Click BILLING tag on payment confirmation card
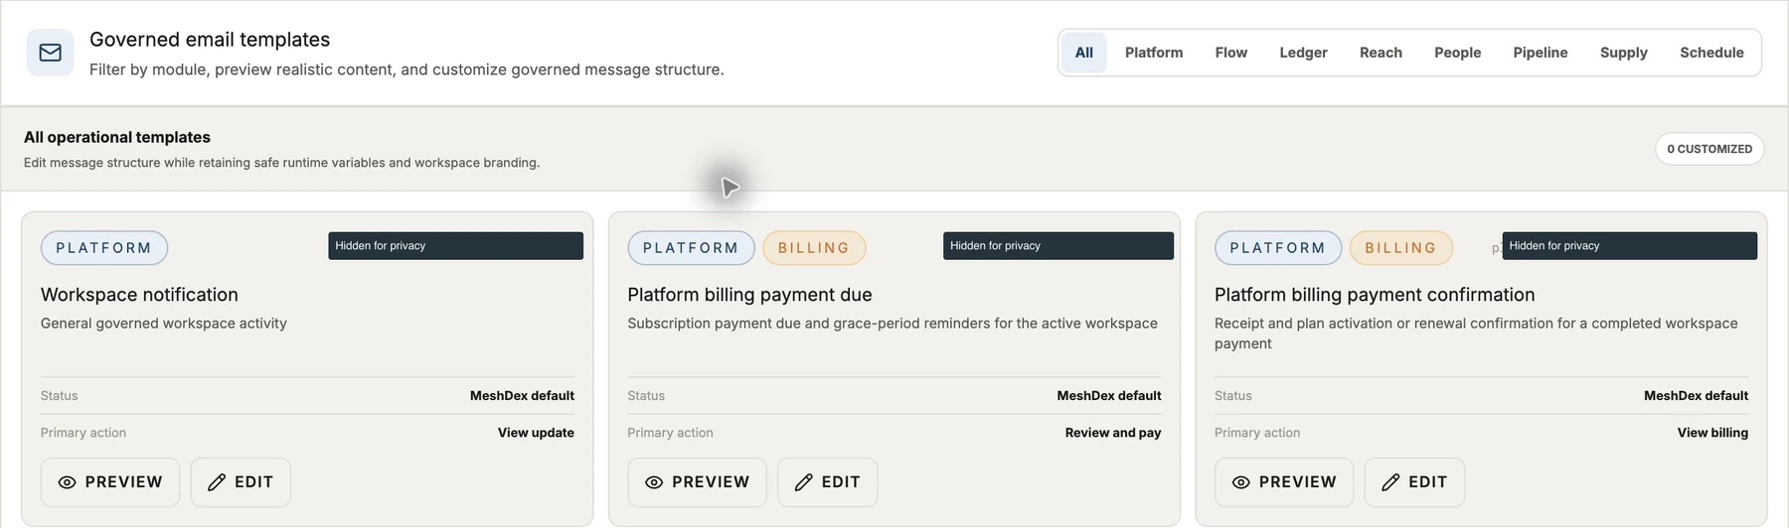The width and height of the screenshot is (1789, 528). [1401, 248]
